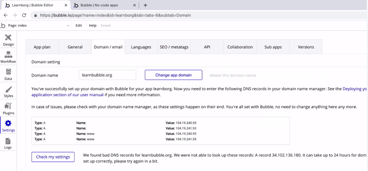Open the Plugins section in sidebar
368x171 pixels.
(8, 109)
